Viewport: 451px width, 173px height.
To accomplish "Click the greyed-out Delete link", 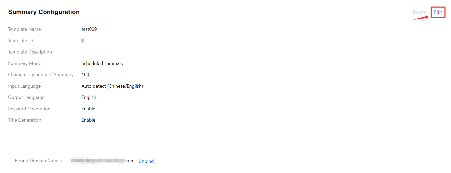I will tap(419, 12).
